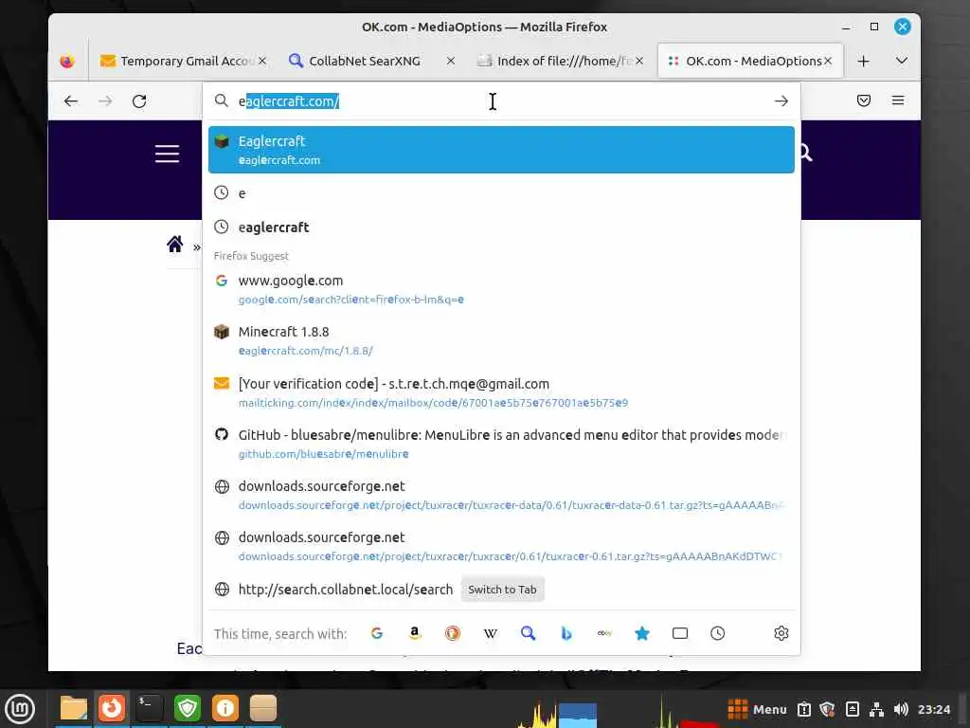
Task: Search with DuckDuckGo this time
Action: point(452,633)
